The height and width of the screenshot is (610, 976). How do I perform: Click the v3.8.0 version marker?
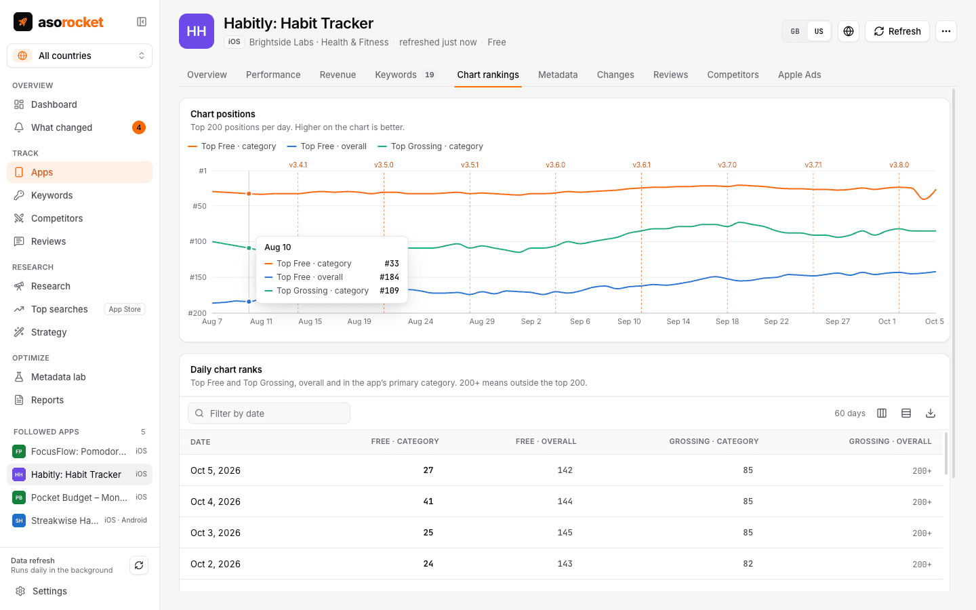point(899,165)
